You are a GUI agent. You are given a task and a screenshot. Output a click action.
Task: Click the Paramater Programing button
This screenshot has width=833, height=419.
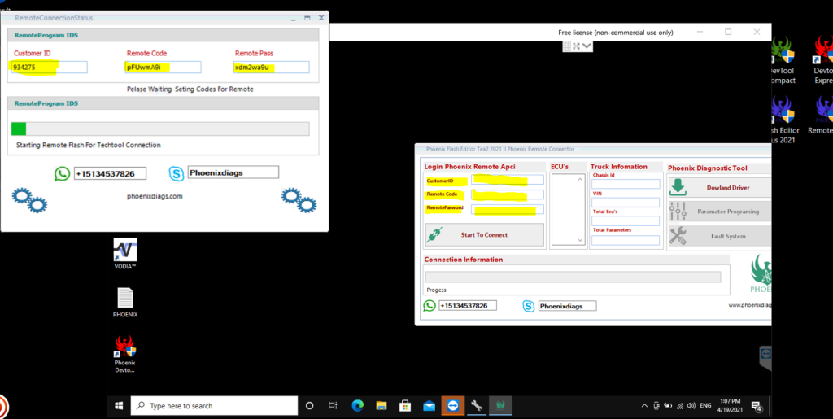[719, 212]
